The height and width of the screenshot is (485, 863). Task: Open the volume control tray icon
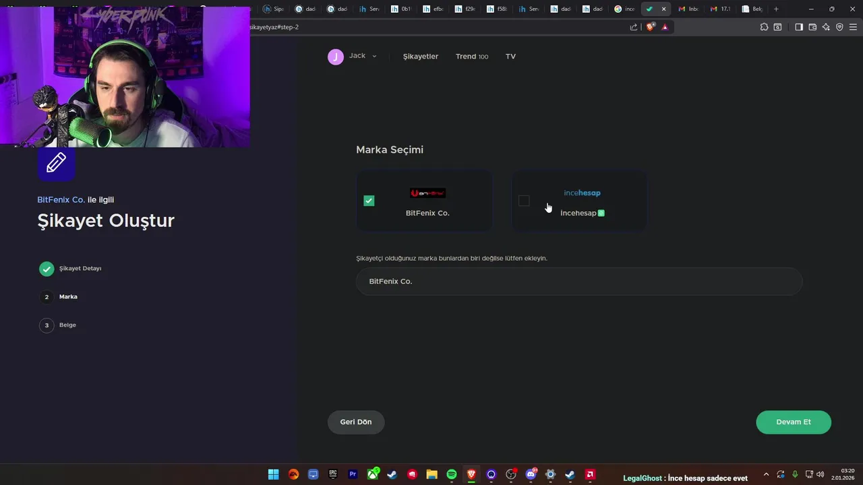coord(821,474)
